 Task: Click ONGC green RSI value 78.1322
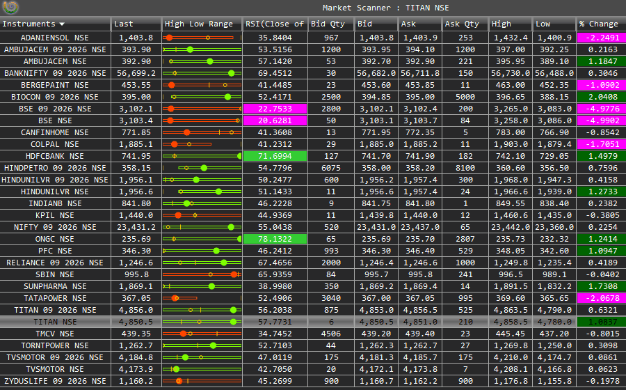click(275, 239)
